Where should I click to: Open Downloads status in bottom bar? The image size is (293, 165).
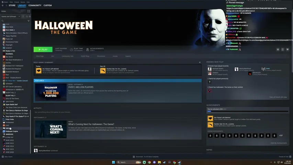click(x=146, y=157)
